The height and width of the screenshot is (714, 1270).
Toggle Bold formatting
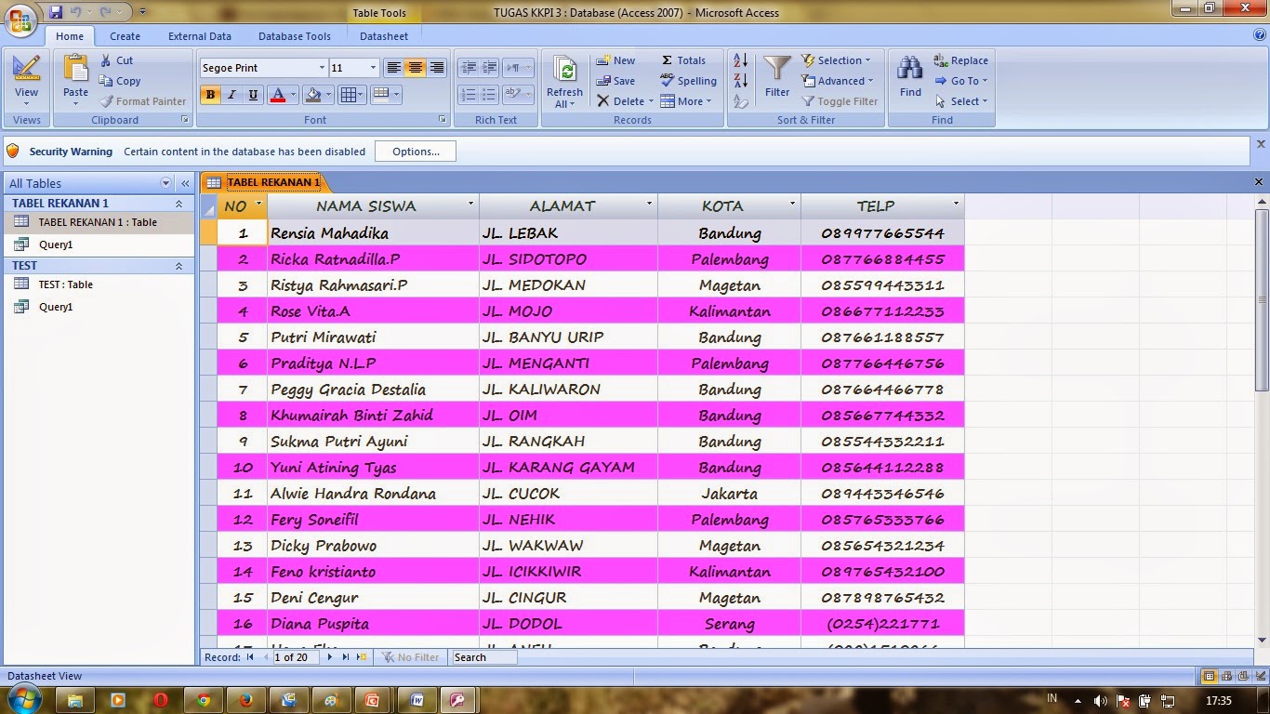pyautogui.click(x=210, y=94)
